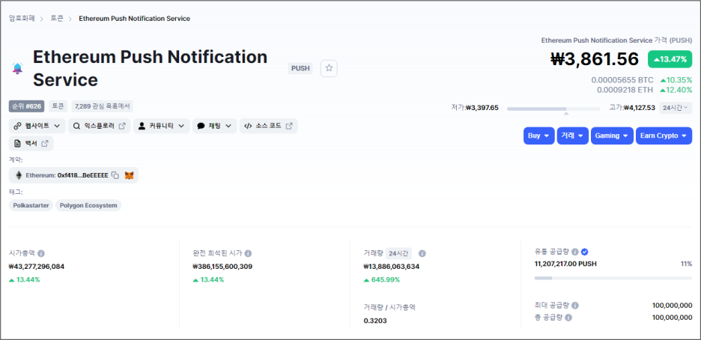Screen dimensions: 701x340
Task: Navigate to 토큰 breadcrumb link
Action: coord(57,18)
